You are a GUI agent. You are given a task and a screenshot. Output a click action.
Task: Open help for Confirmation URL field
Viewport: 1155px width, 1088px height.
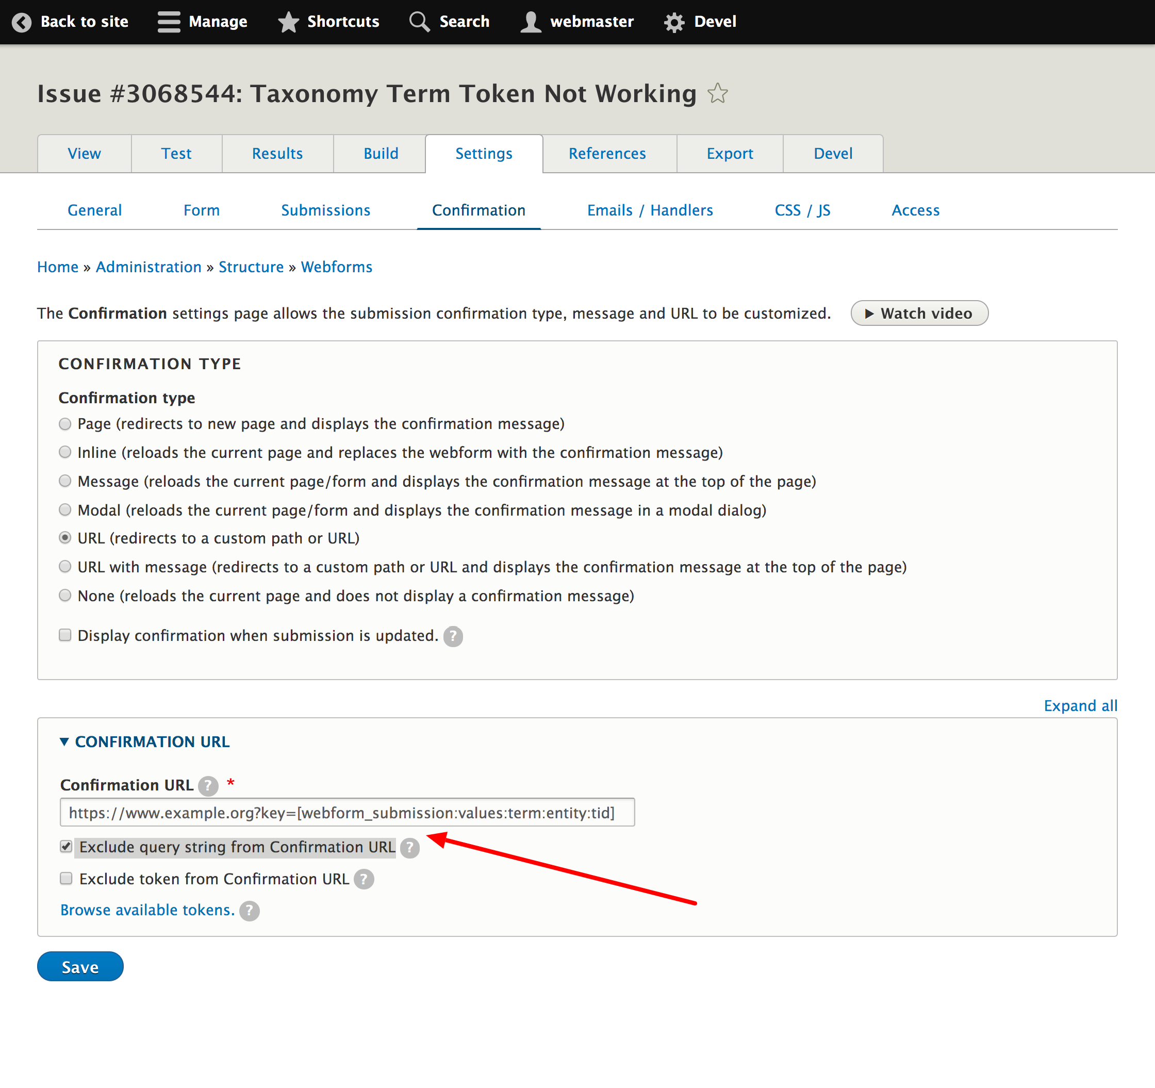point(207,786)
